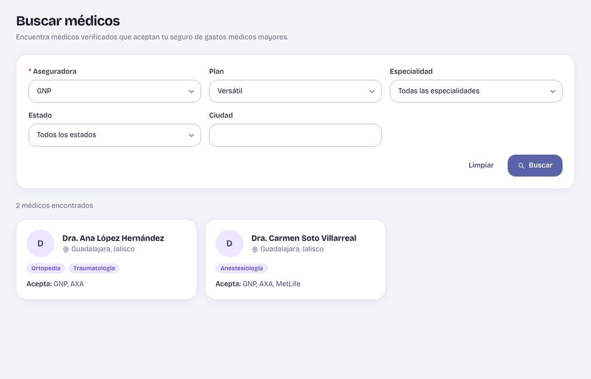Click the Aseguradora field label
The width and height of the screenshot is (591, 379).
(55, 71)
